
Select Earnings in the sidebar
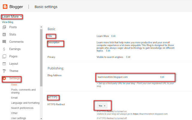(x=15, y=49)
